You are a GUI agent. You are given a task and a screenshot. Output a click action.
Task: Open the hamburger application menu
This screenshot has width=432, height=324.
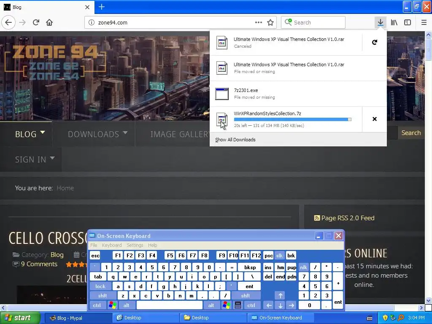tap(424, 23)
